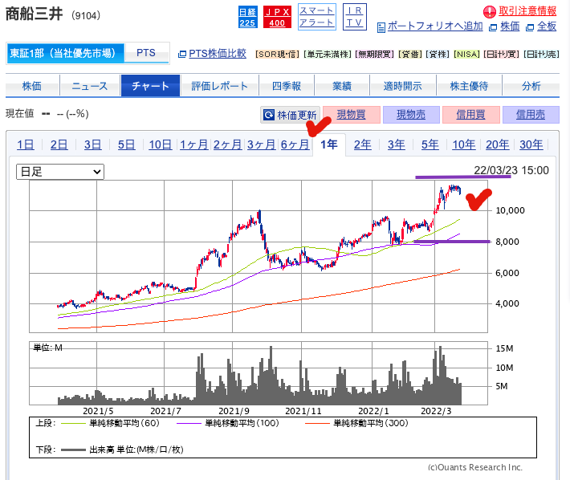Open the ニュース tab
The width and height of the screenshot is (570, 480).
[x=90, y=86]
